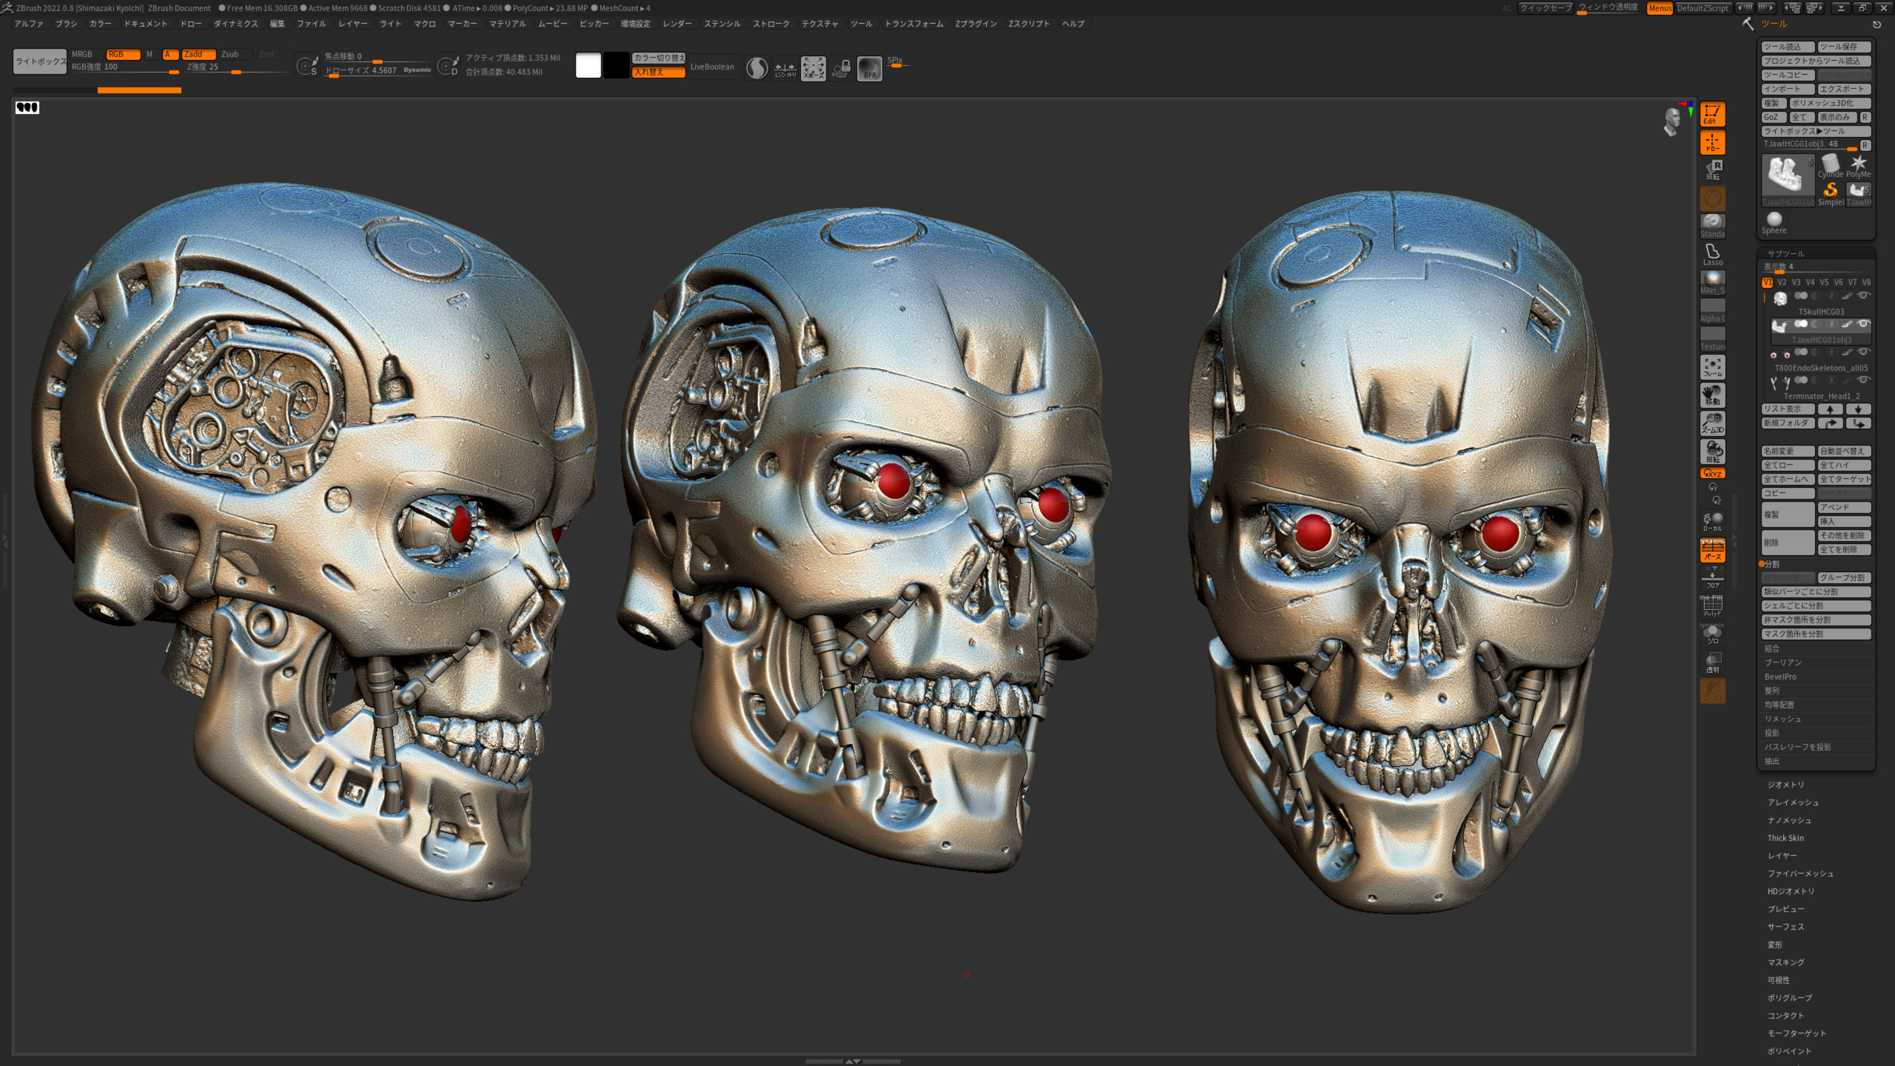Enable Zsub mode
This screenshot has height=1066, width=1895.
pos(235,54)
